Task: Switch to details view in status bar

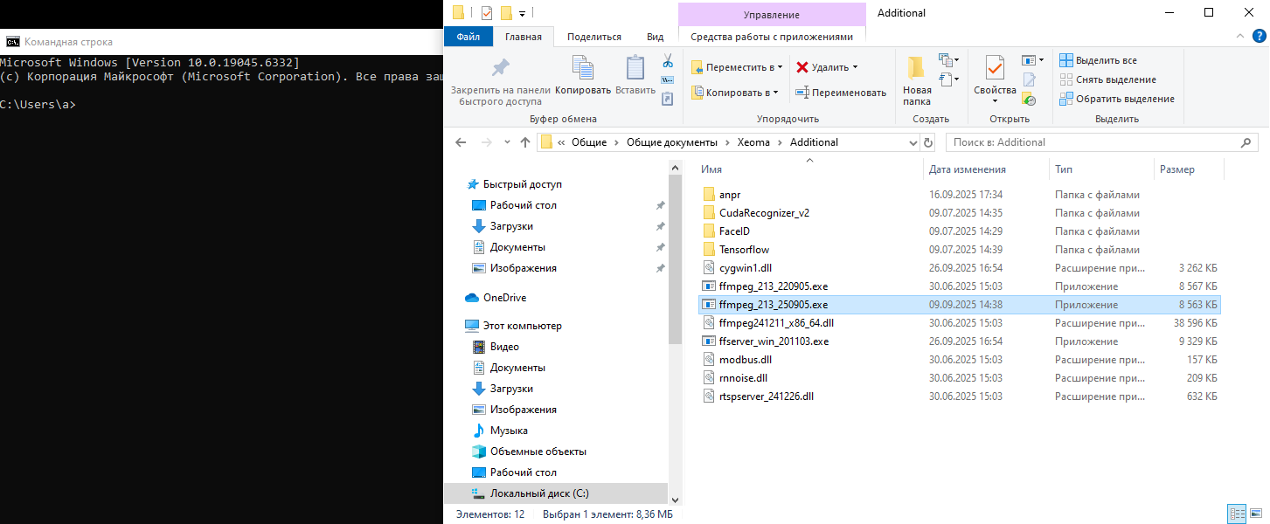Action: (x=1237, y=514)
